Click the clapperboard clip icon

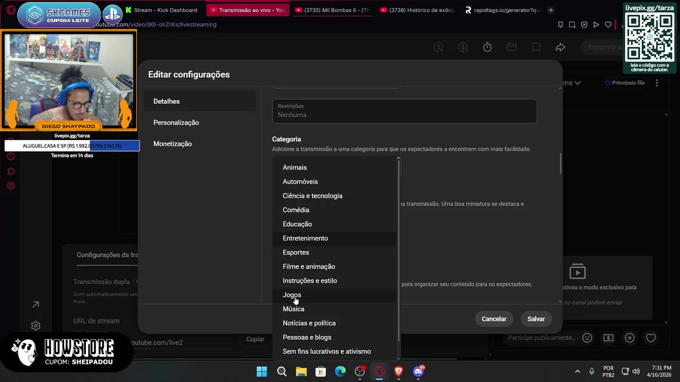pos(512,47)
